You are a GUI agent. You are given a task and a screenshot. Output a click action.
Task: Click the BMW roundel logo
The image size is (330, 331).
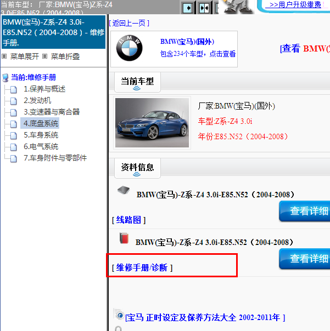point(129,48)
